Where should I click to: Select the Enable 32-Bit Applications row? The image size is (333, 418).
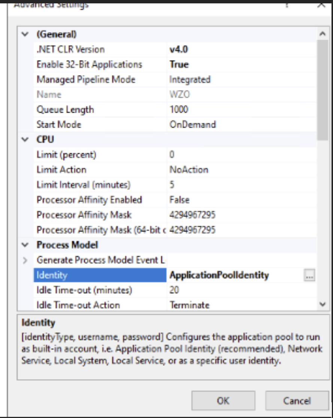coord(89,64)
